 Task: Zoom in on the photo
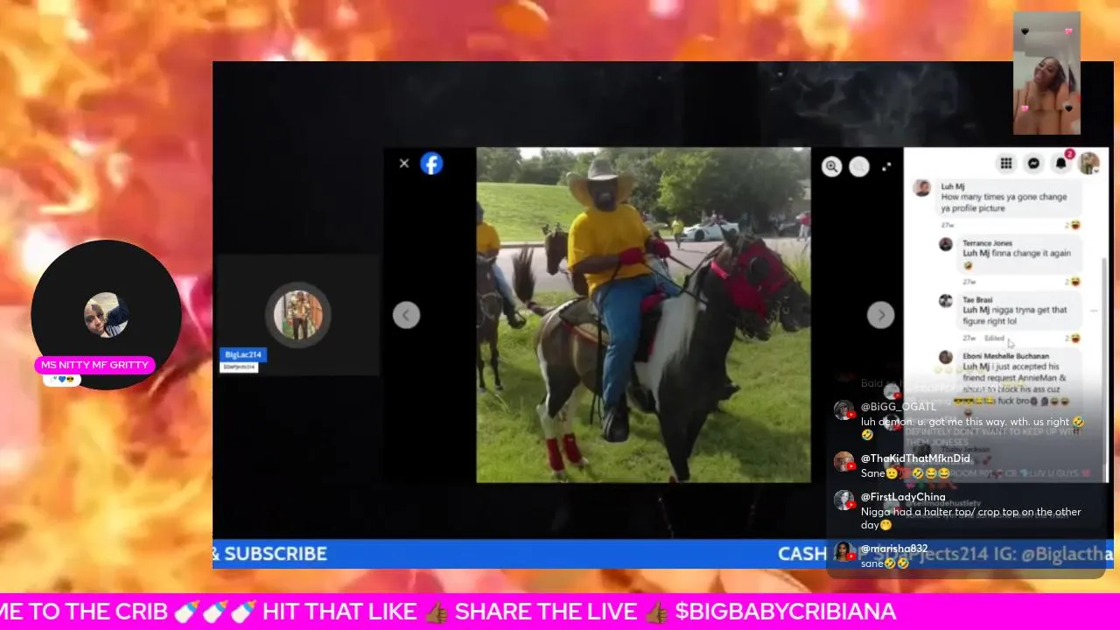click(x=831, y=166)
